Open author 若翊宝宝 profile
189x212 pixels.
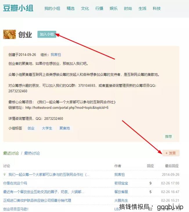pos(121,183)
